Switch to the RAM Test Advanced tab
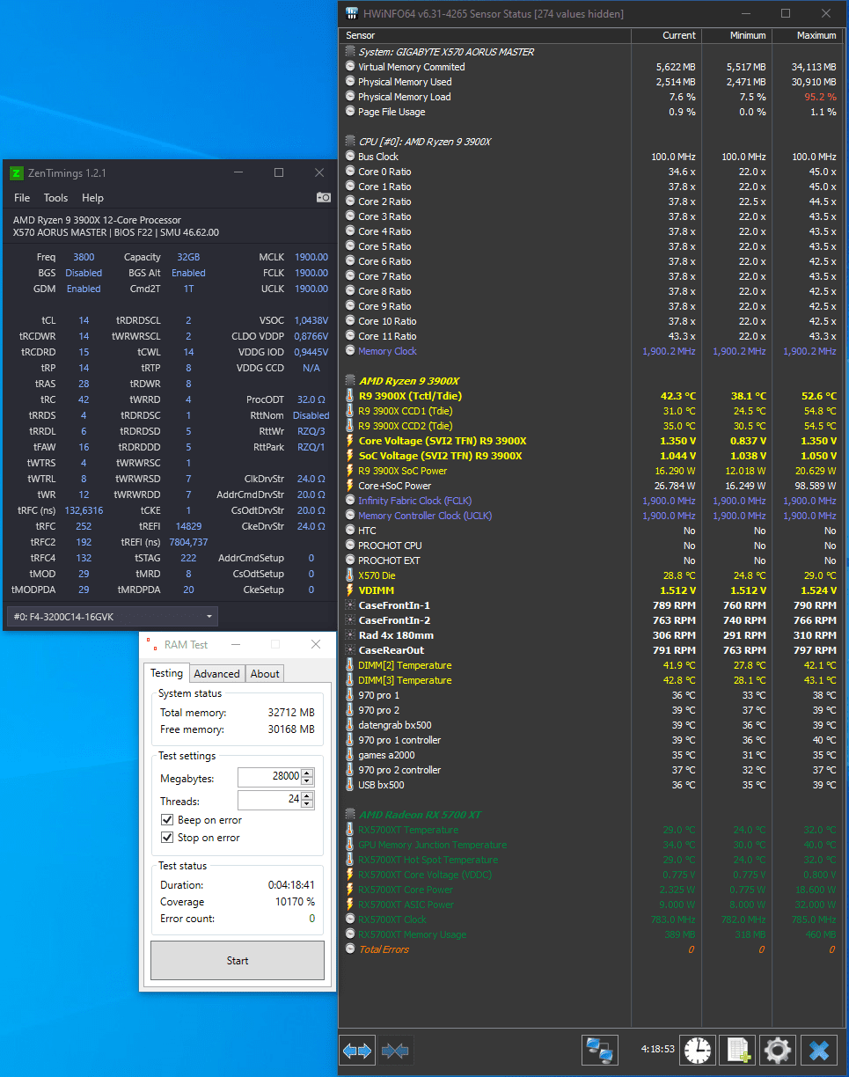Screen dimensions: 849x1077 pos(216,674)
